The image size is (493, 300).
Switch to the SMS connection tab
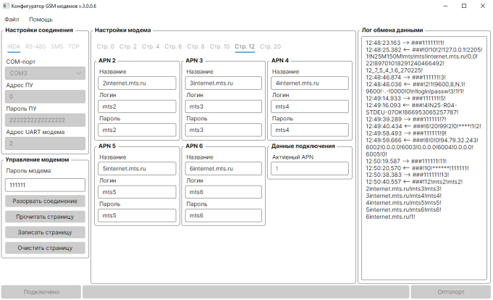(57, 46)
